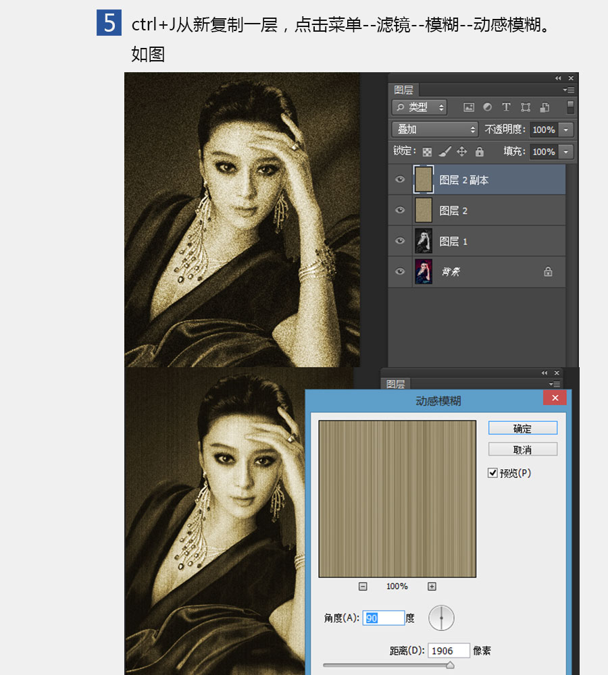Toggle the layer filtering on/off switch
Viewport: 608px width, 675px height.
coord(570,107)
